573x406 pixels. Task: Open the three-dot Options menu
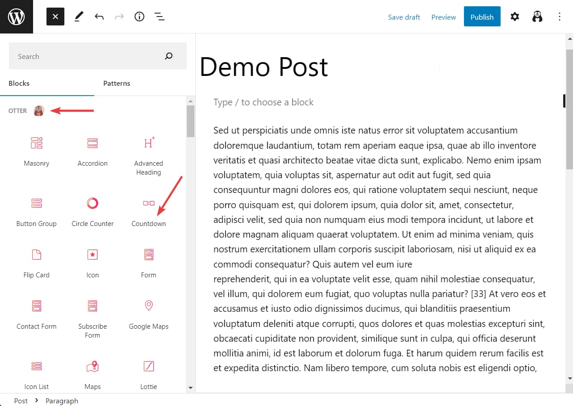point(560,17)
